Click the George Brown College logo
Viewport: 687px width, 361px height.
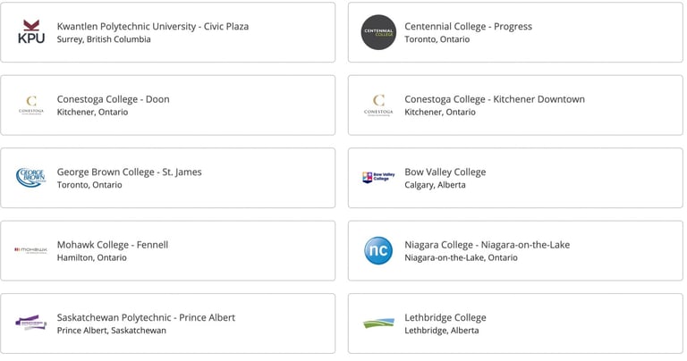point(31,178)
